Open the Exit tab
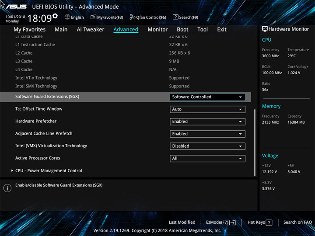 (x=221, y=30)
